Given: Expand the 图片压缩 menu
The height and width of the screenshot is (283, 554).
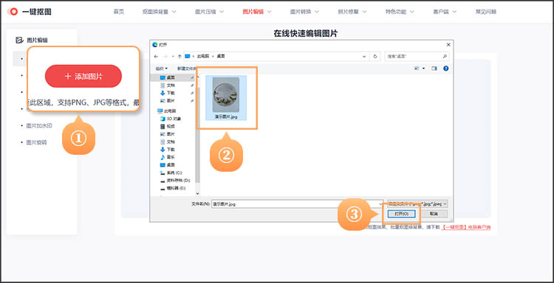Looking at the screenshot, I should (x=209, y=12).
